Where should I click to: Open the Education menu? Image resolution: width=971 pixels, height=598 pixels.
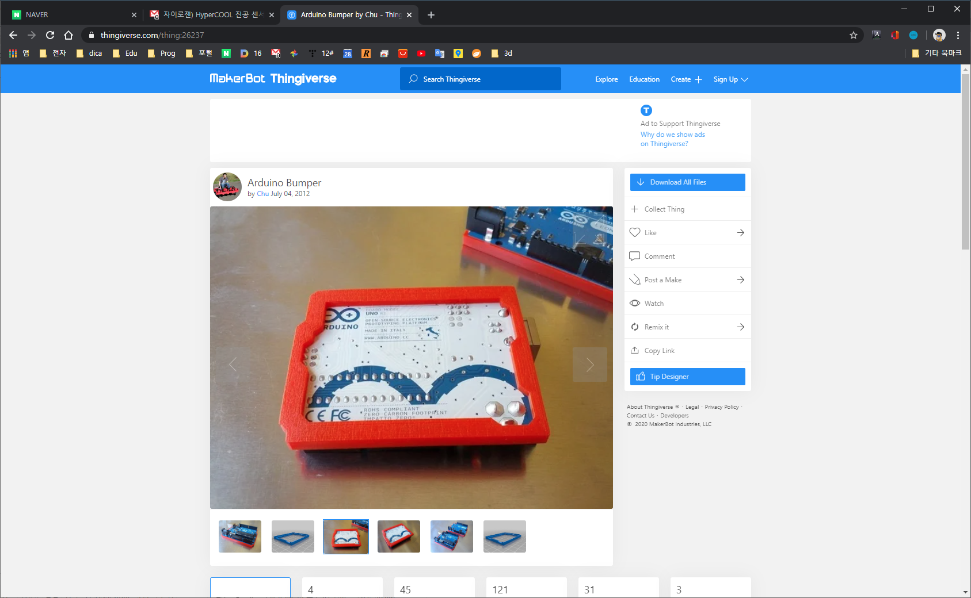644,79
